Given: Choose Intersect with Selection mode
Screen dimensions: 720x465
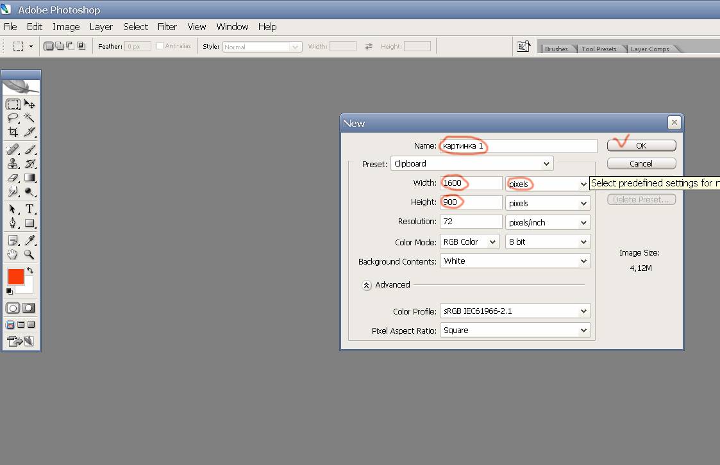Looking at the screenshot, I should pos(81,46).
